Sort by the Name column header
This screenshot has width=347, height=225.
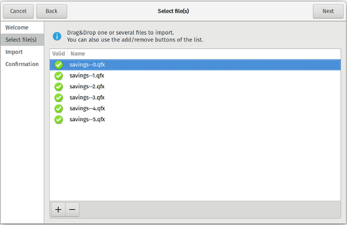click(x=204, y=54)
